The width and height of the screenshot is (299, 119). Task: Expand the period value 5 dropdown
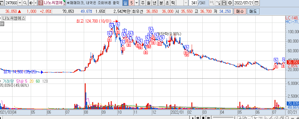click(136, 3)
